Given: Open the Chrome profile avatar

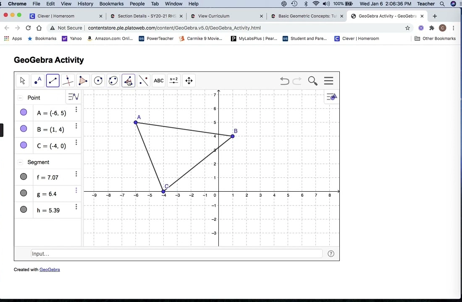Looking at the screenshot, I should coord(442,28).
